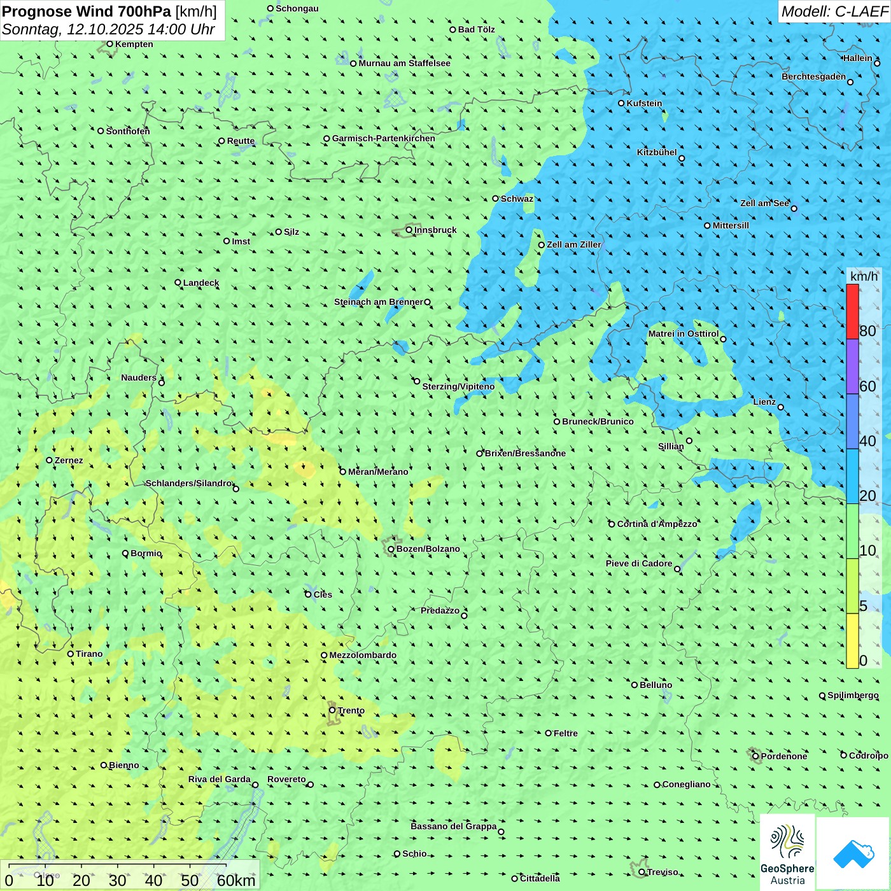Select the Innsbruck city label
Image resolution: width=891 pixels, height=891 pixels.
(435, 230)
